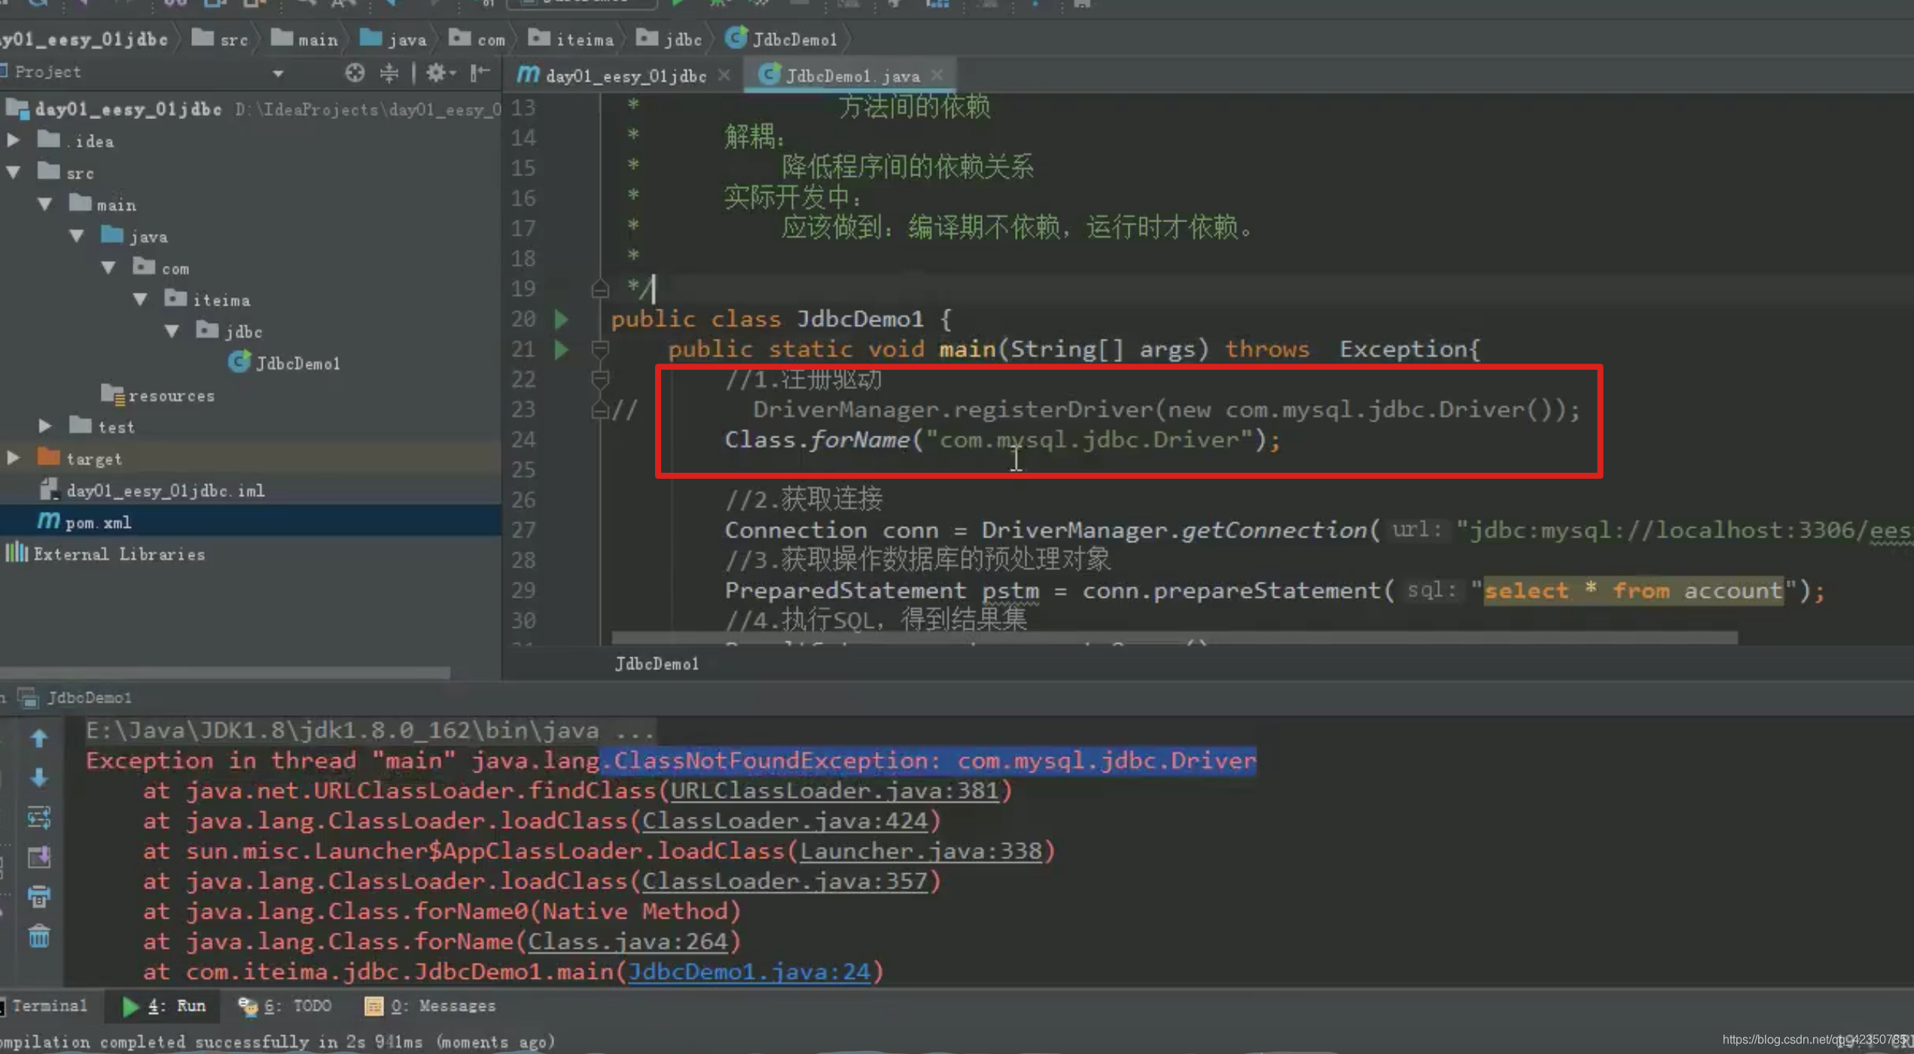Open the 4: Run tool window tab
1914x1054 pixels.
[x=164, y=1006]
